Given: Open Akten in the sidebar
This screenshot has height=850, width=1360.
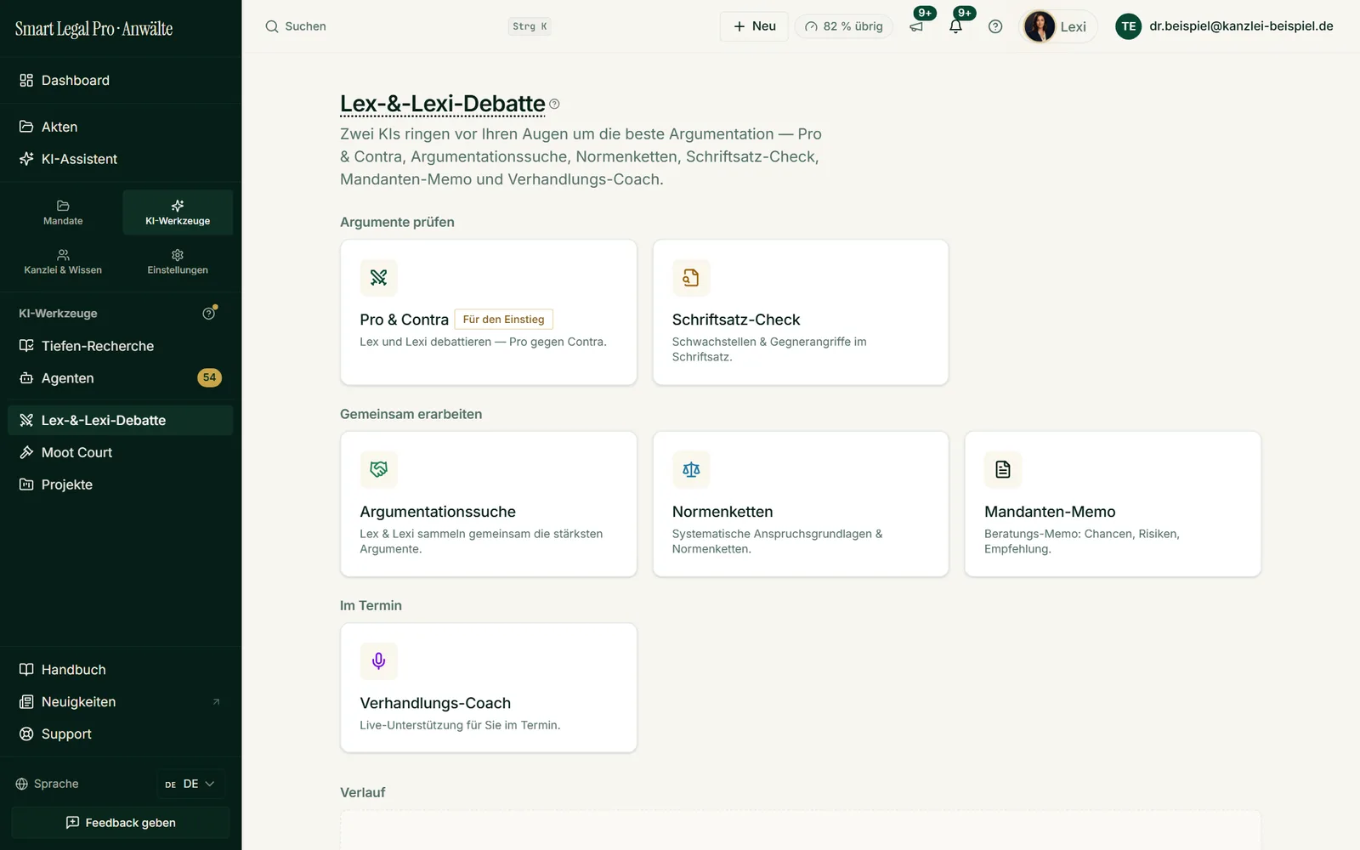Looking at the screenshot, I should [121, 127].
